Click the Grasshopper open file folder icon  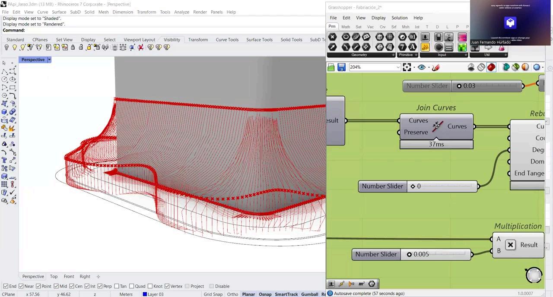[331, 67]
